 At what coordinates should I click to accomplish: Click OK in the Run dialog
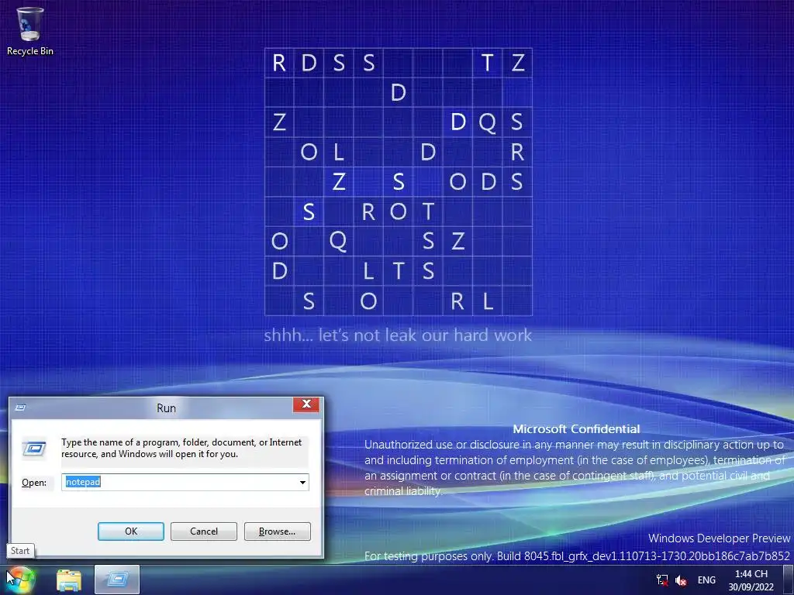130,531
